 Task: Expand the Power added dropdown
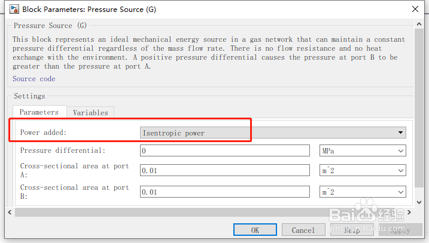coord(273,133)
